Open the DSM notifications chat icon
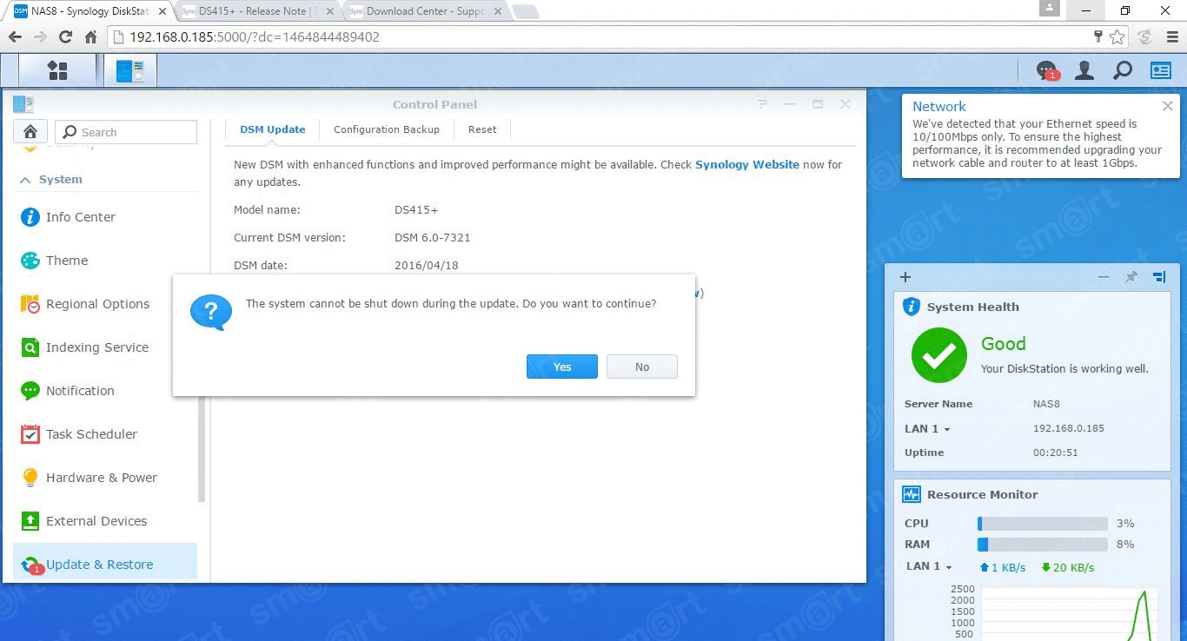Image resolution: width=1187 pixels, height=641 pixels. click(x=1047, y=70)
